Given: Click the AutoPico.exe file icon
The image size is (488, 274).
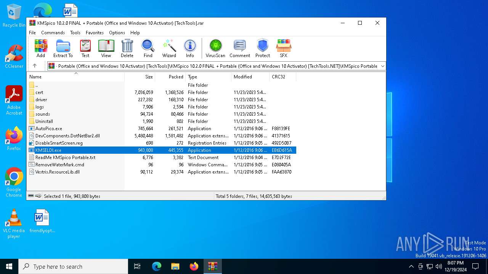Looking at the screenshot, I should tap(32, 129).
